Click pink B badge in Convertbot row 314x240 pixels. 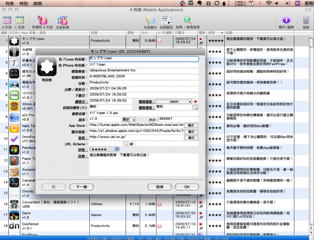click(x=159, y=204)
